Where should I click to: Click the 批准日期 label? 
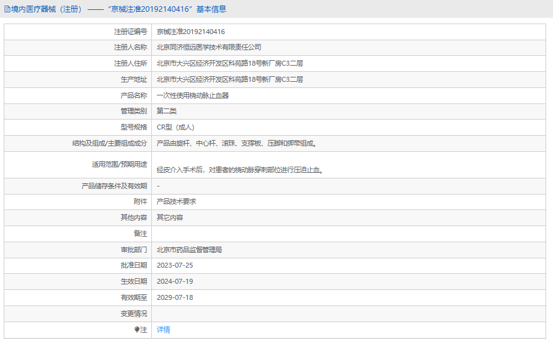tap(134, 266)
